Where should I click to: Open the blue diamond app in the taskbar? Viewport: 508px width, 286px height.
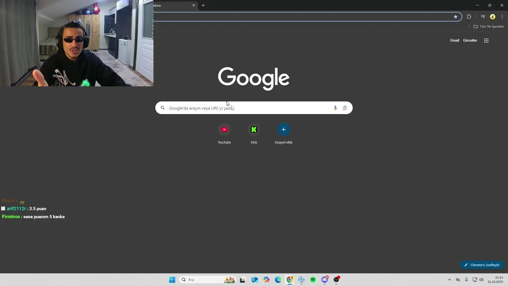pos(301,280)
